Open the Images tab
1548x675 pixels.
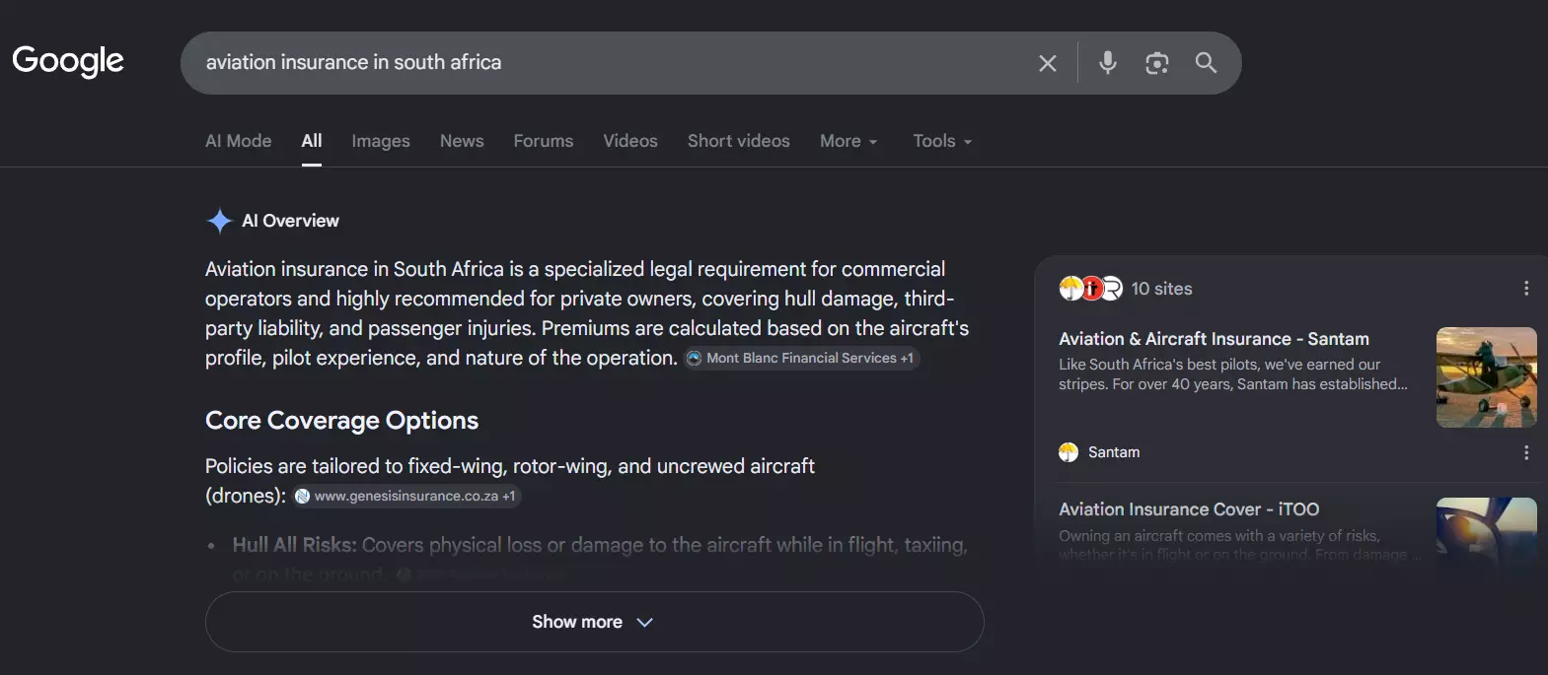click(x=381, y=141)
